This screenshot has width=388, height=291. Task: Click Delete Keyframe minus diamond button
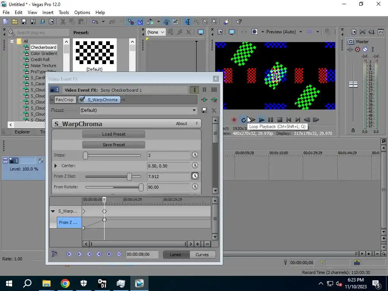119,254
